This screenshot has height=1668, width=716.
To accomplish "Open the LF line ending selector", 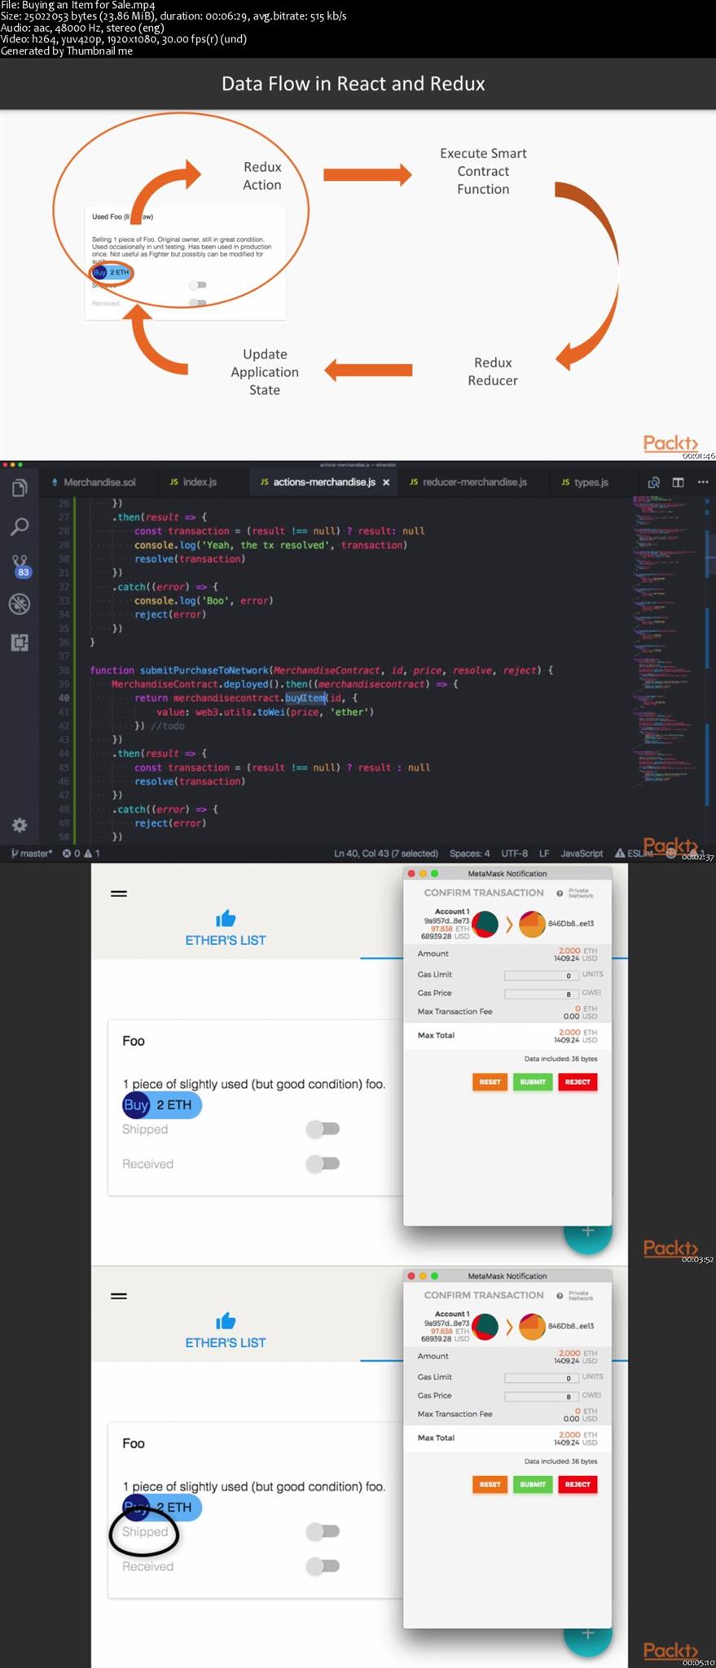I will tap(544, 854).
